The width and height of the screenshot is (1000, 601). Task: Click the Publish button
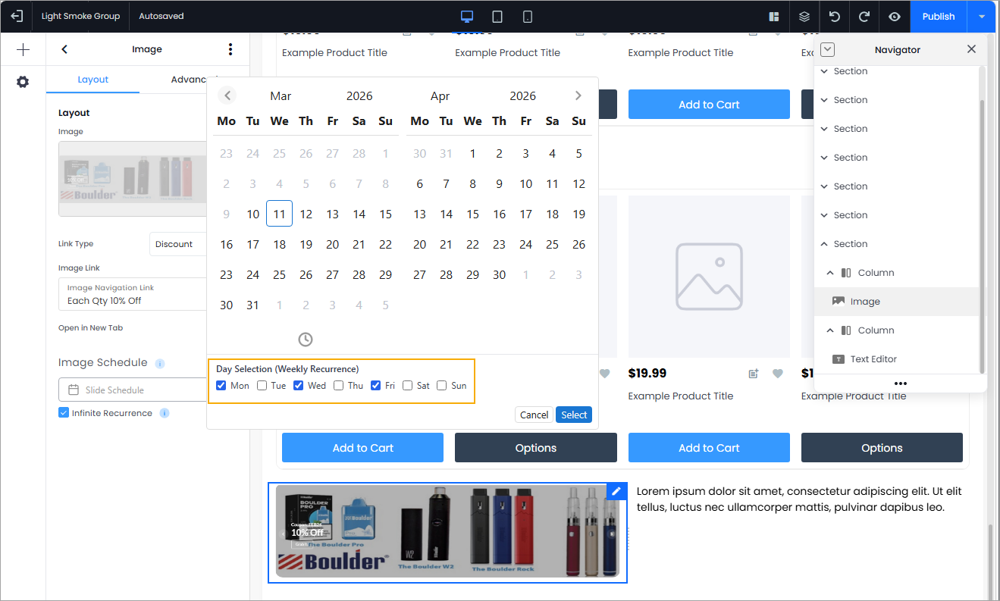tap(939, 16)
